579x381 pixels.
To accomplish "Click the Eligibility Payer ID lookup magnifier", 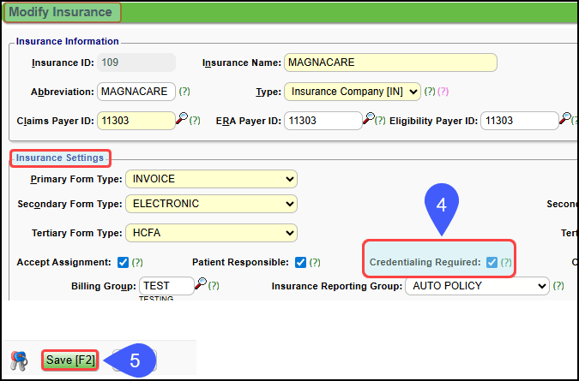I will (564, 119).
